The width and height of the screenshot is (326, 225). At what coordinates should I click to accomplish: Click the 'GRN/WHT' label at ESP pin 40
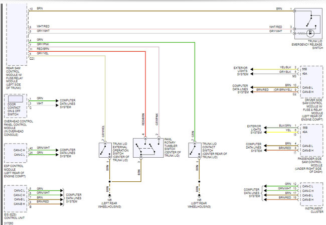[43, 148]
